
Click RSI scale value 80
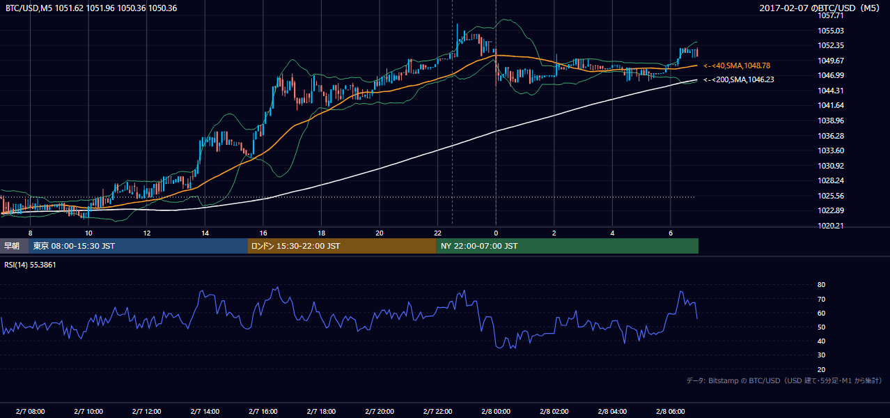point(822,285)
